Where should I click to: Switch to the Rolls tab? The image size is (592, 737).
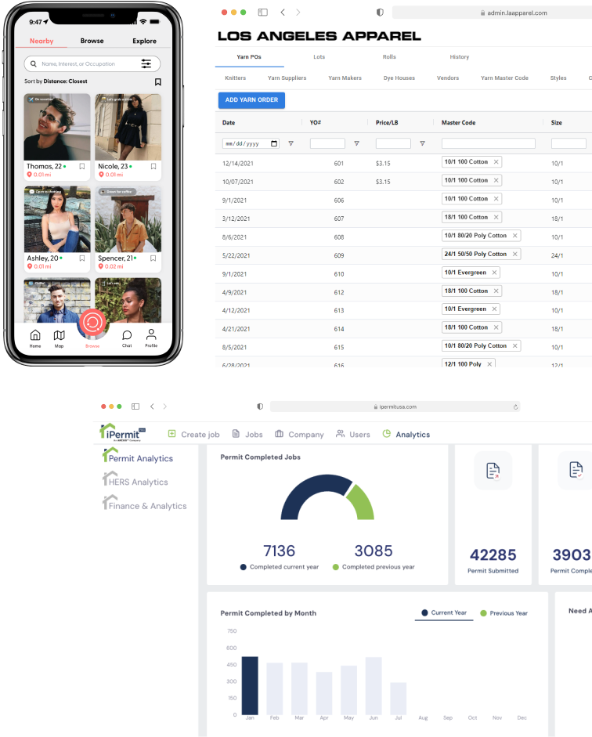coord(389,57)
